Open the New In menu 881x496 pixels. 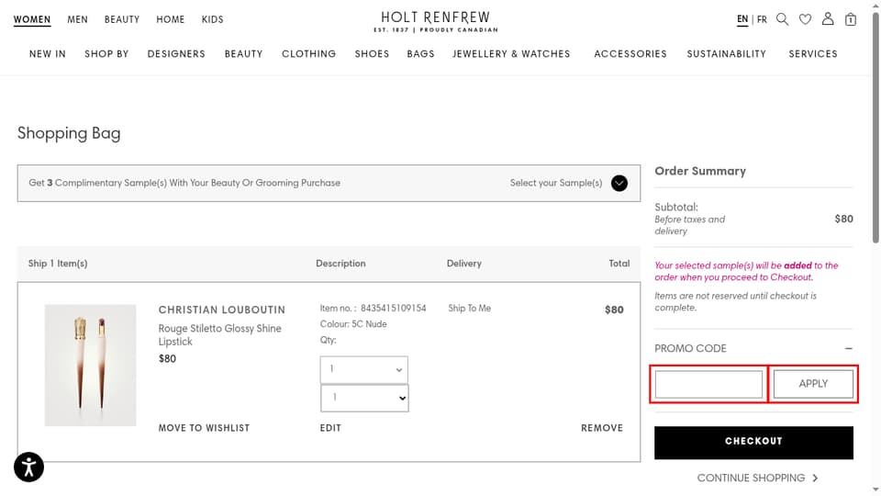pos(48,54)
